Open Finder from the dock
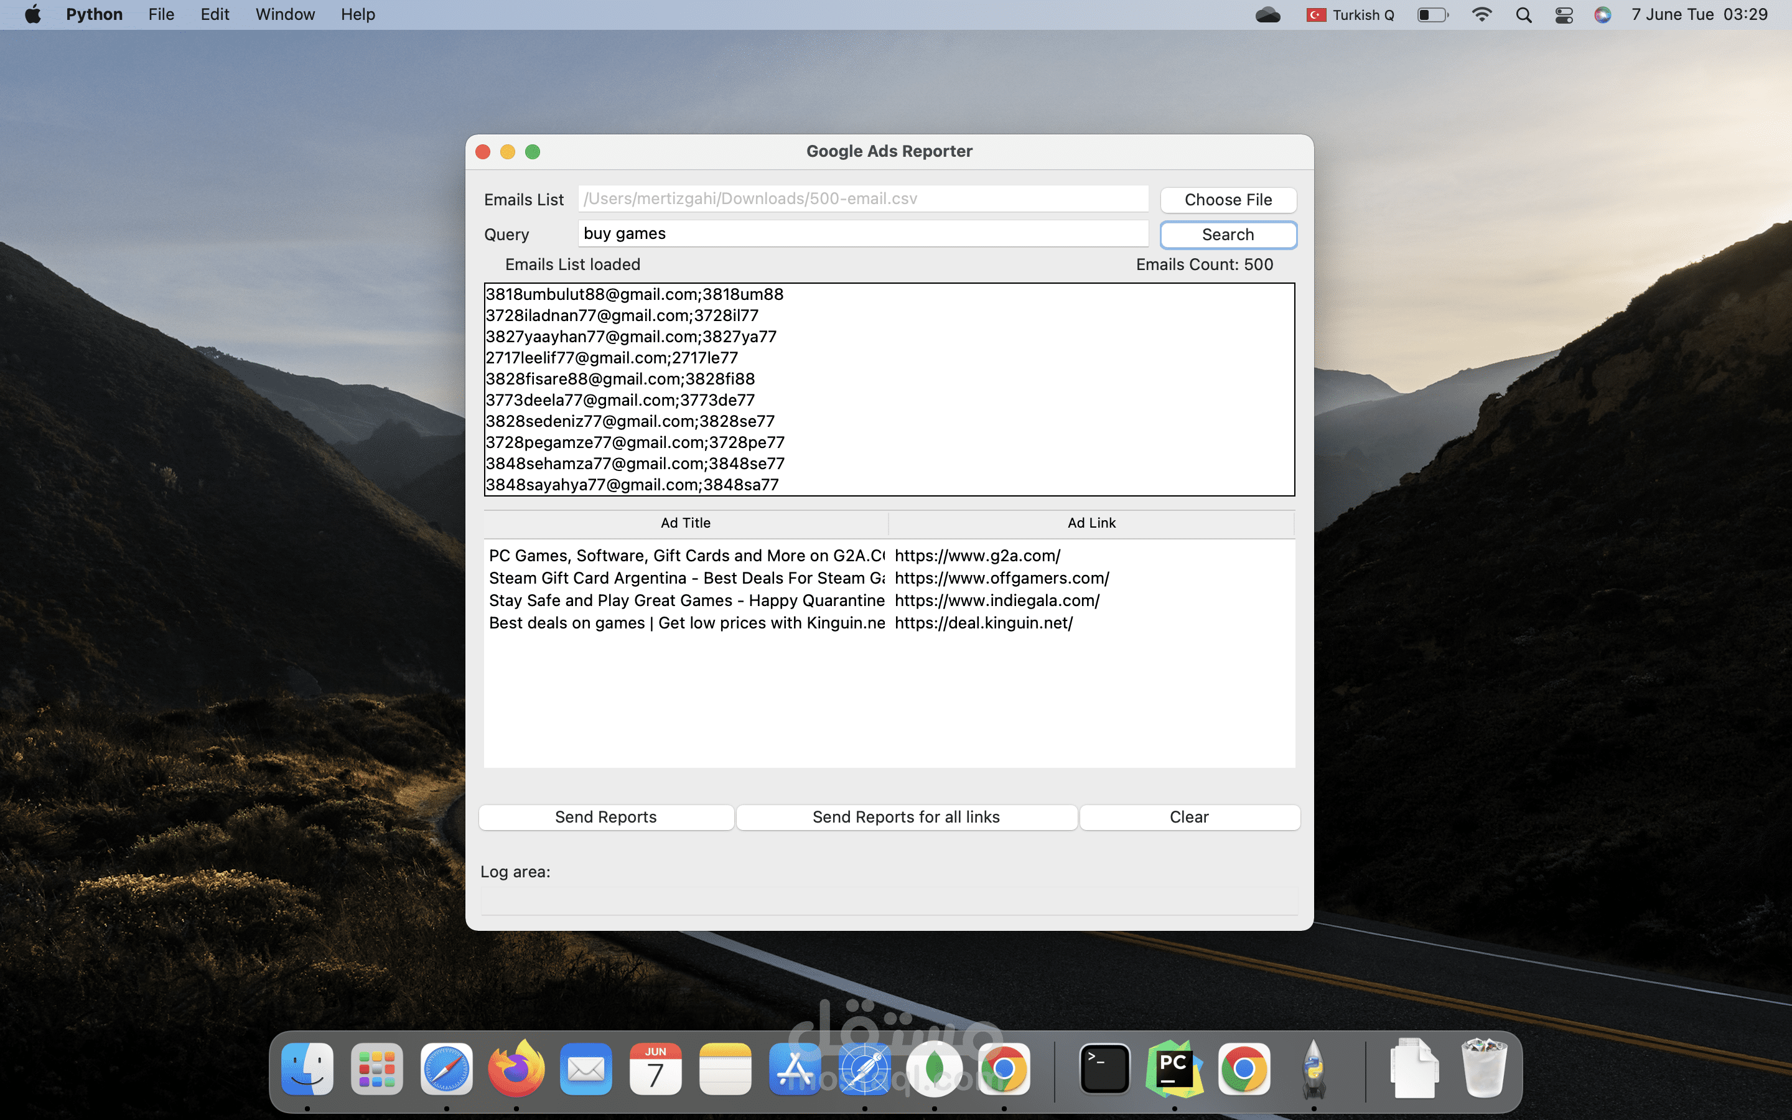Image resolution: width=1792 pixels, height=1120 pixels. coord(307,1068)
